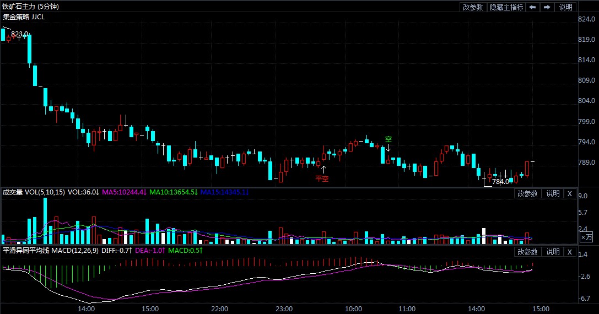Click the 23:00 time axis label
Viewport: 599px width, 314px height.
click(284, 308)
